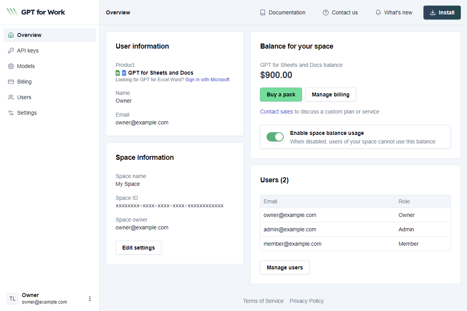Click the TL avatar badge
The width and height of the screenshot is (467, 311).
pyautogui.click(x=12, y=299)
